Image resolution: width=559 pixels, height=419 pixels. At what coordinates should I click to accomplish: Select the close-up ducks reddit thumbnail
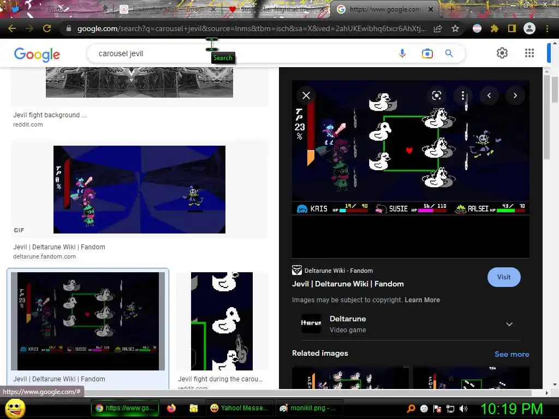click(x=222, y=321)
